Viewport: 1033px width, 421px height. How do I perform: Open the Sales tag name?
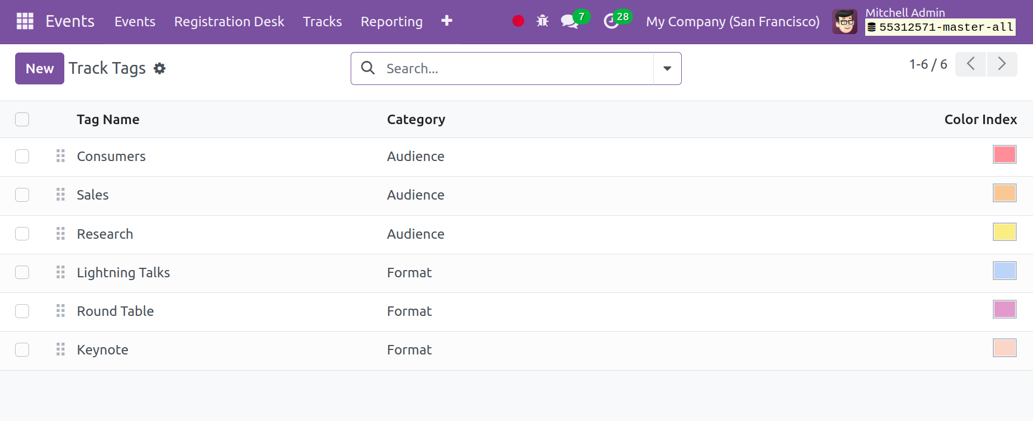93,195
